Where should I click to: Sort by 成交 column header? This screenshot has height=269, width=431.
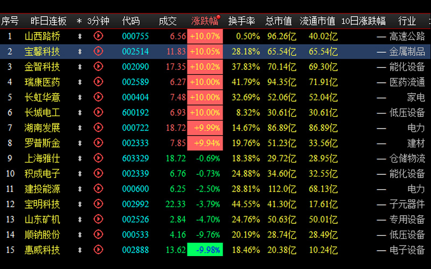(x=168, y=21)
